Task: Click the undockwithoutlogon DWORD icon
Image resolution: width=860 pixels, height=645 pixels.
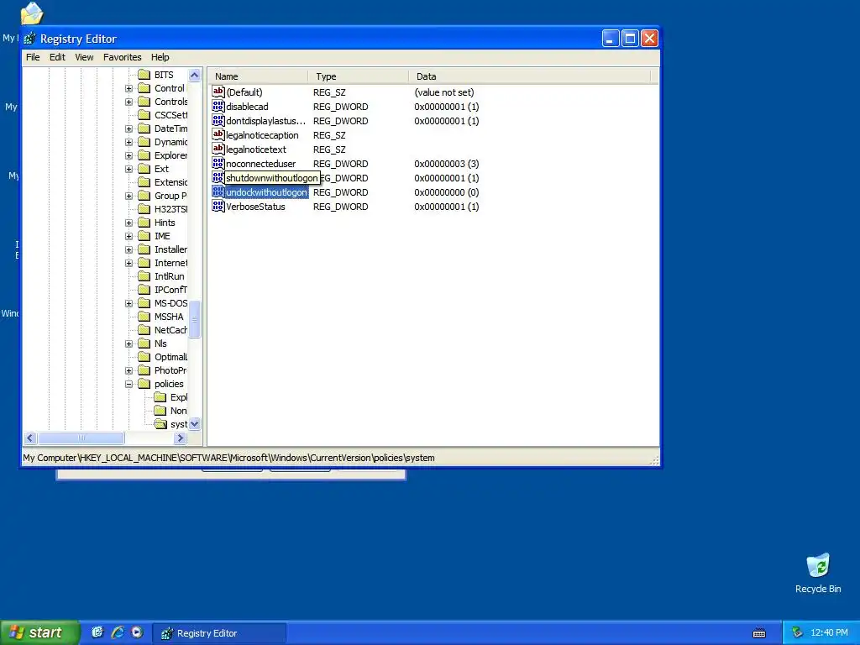Action: [218, 192]
